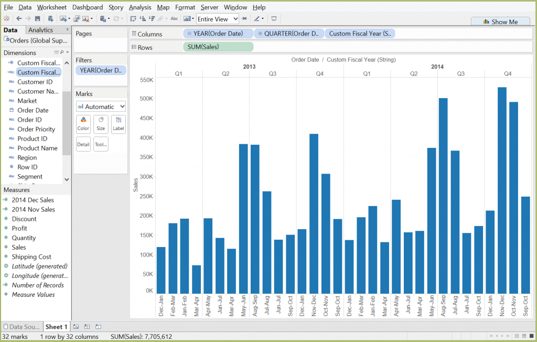The image size is (537, 342).
Task: Open the Dimensions pane dropdown arrow
Action: [68, 52]
